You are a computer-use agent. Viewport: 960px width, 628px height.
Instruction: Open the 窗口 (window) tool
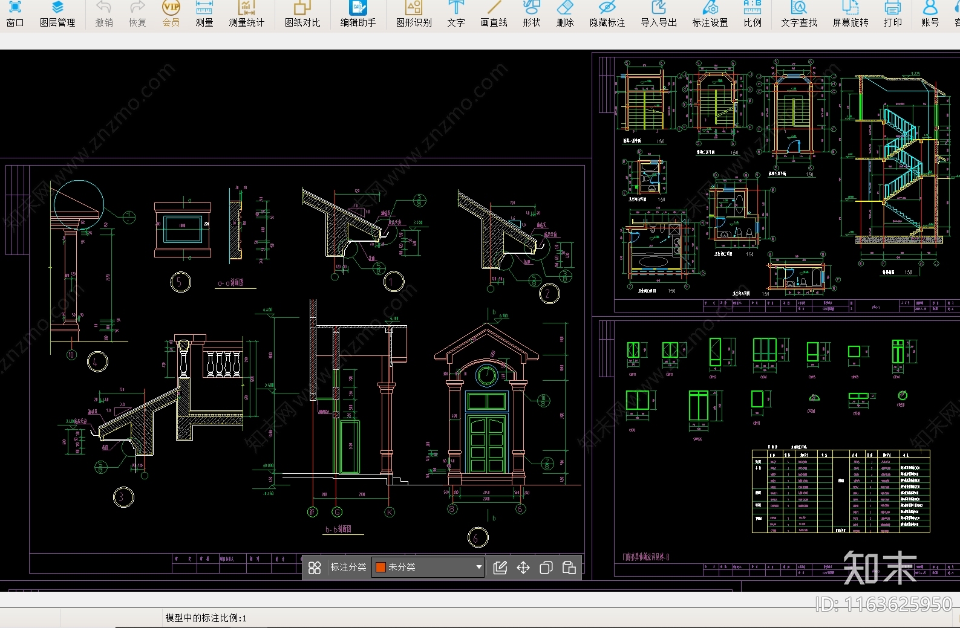coord(15,15)
